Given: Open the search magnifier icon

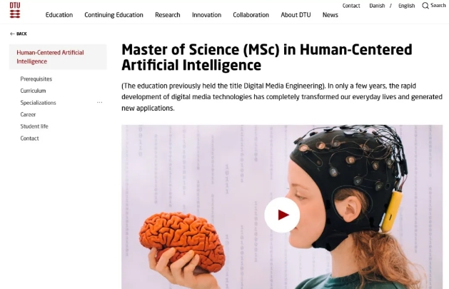Looking at the screenshot, I should (425, 6).
